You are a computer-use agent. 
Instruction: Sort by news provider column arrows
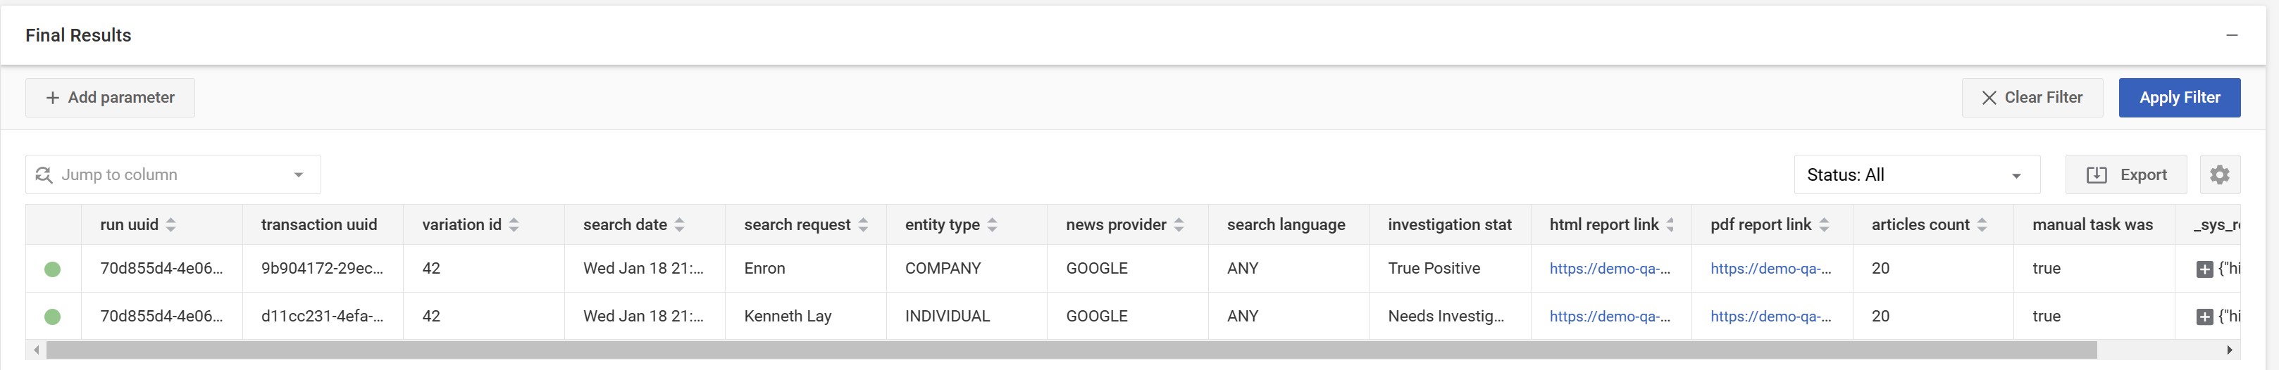click(1179, 225)
